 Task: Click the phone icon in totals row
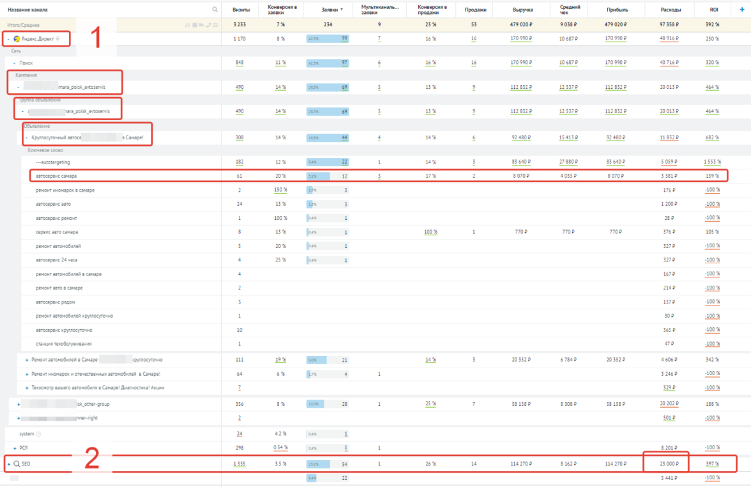209,25
